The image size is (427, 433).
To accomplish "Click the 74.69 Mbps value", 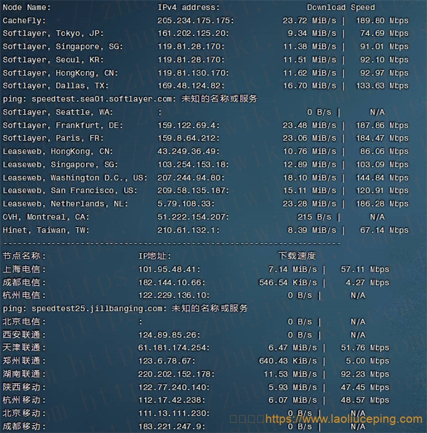I will pyautogui.click(x=384, y=34).
